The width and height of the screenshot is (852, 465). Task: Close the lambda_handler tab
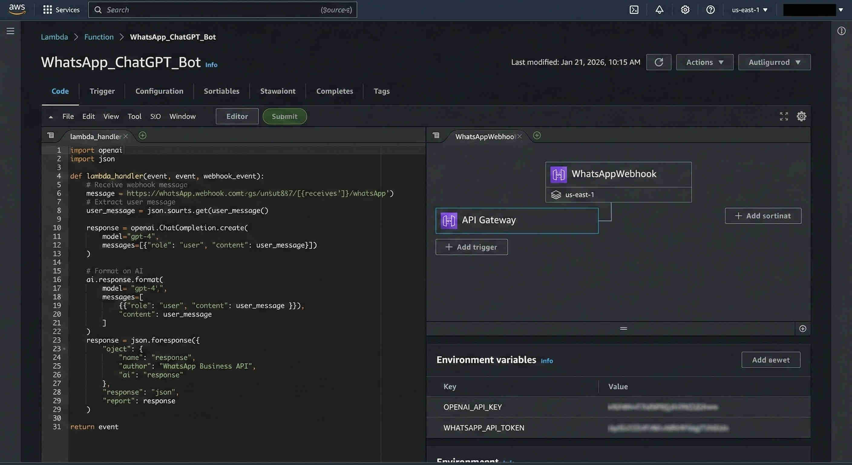126,136
